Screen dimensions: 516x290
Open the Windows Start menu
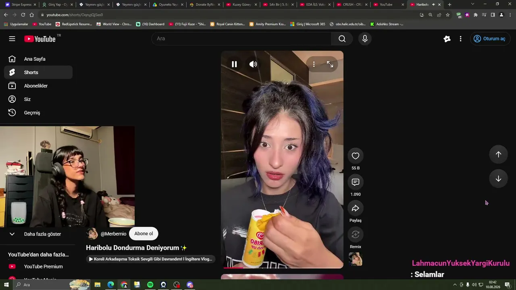click(x=6, y=285)
